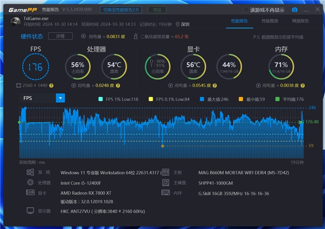
Task: Open hardware status 详情 button
Action: coord(60,36)
